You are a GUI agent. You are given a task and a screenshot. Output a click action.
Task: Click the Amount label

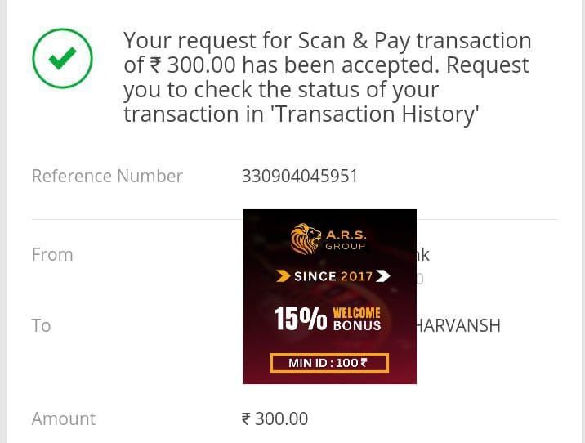click(64, 418)
